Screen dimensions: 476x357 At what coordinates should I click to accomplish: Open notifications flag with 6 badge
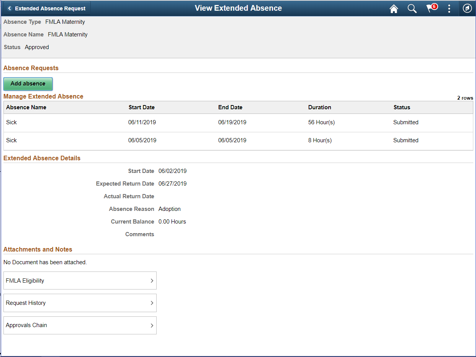(x=432, y=8)
